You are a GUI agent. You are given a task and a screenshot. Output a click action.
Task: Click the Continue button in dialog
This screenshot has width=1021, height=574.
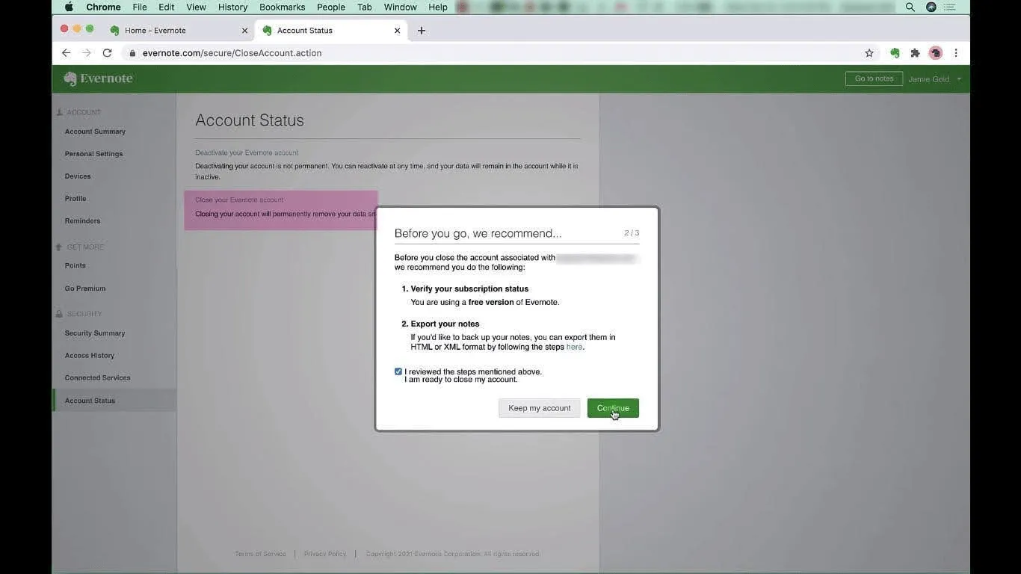tap(613, 408)
